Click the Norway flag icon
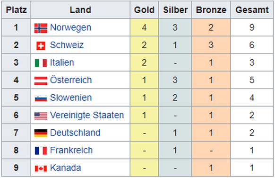The width and height of the screenshot is (275, 178). 41,28
